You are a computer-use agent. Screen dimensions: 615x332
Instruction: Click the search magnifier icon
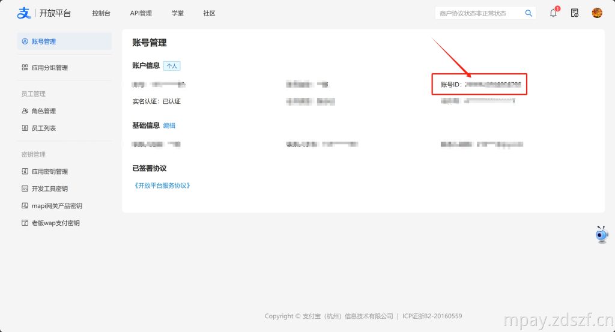[529, 13]
